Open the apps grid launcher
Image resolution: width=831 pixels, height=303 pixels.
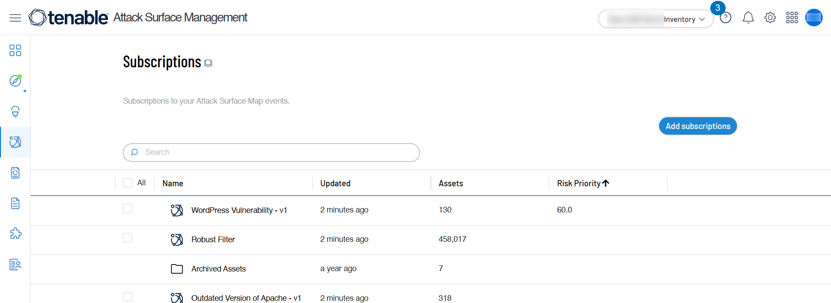tap(792, 17)
